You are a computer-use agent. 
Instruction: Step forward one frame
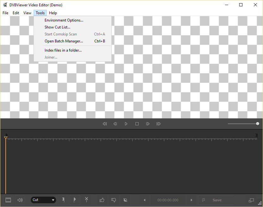pyautogui.click(x=147, y=124)
